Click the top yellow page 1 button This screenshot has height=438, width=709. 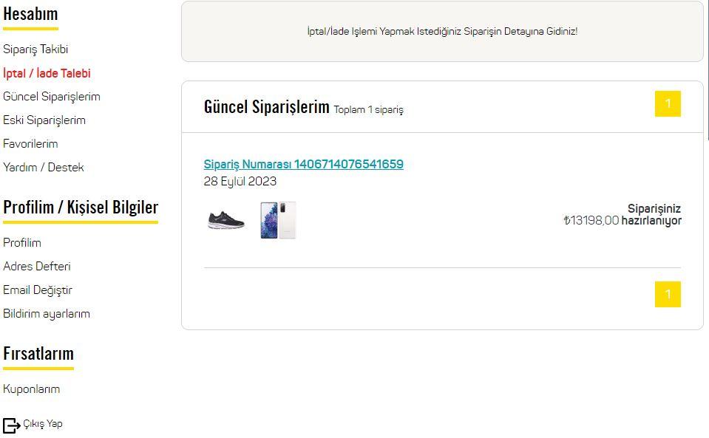[x=667, y=104]
